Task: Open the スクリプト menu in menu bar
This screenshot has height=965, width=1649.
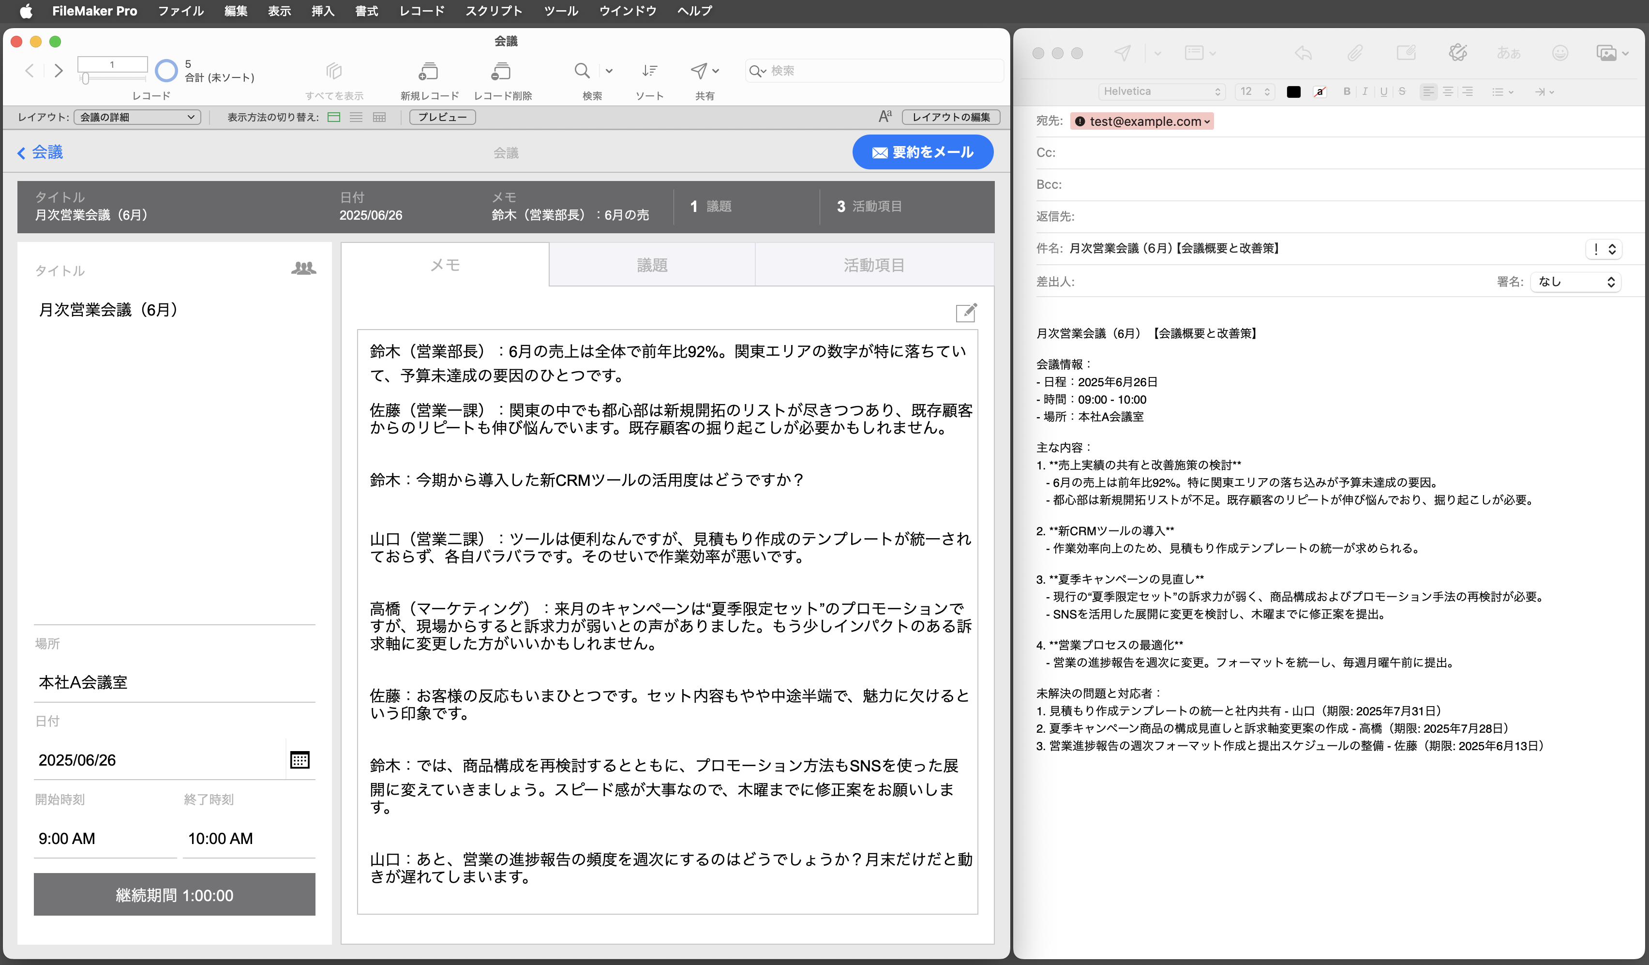Action: tap(494, 11)
